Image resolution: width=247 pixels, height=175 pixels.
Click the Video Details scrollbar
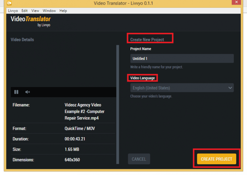click(118, 105)
